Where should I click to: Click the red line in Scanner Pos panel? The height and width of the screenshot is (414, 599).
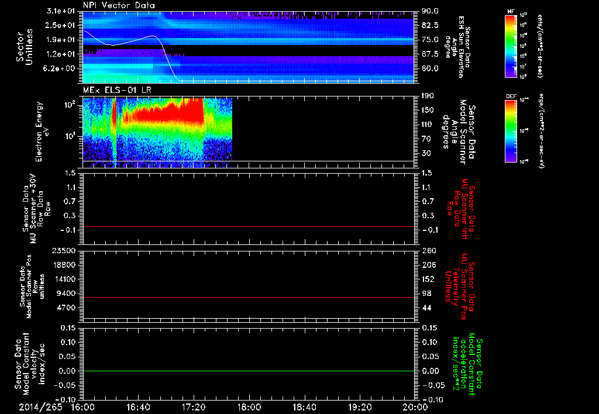coord(248,297)
